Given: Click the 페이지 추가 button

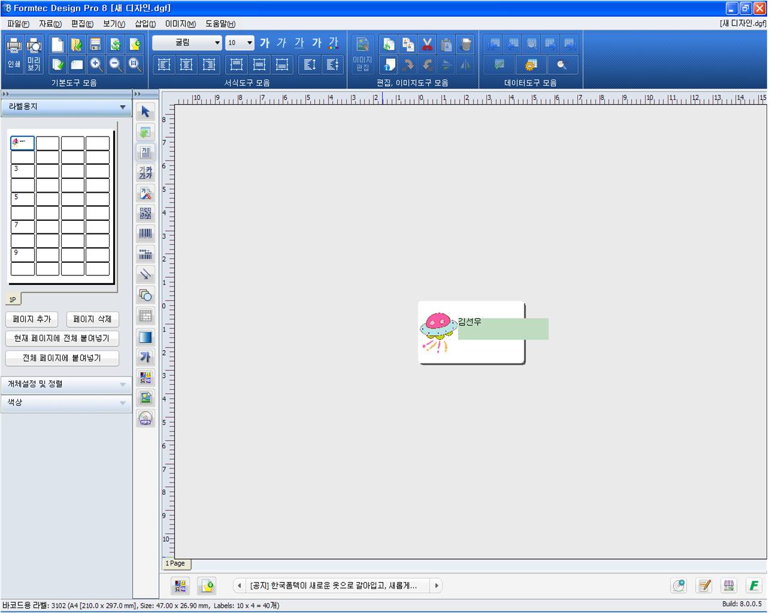Looking at the screenshot, I should [32, 320].
